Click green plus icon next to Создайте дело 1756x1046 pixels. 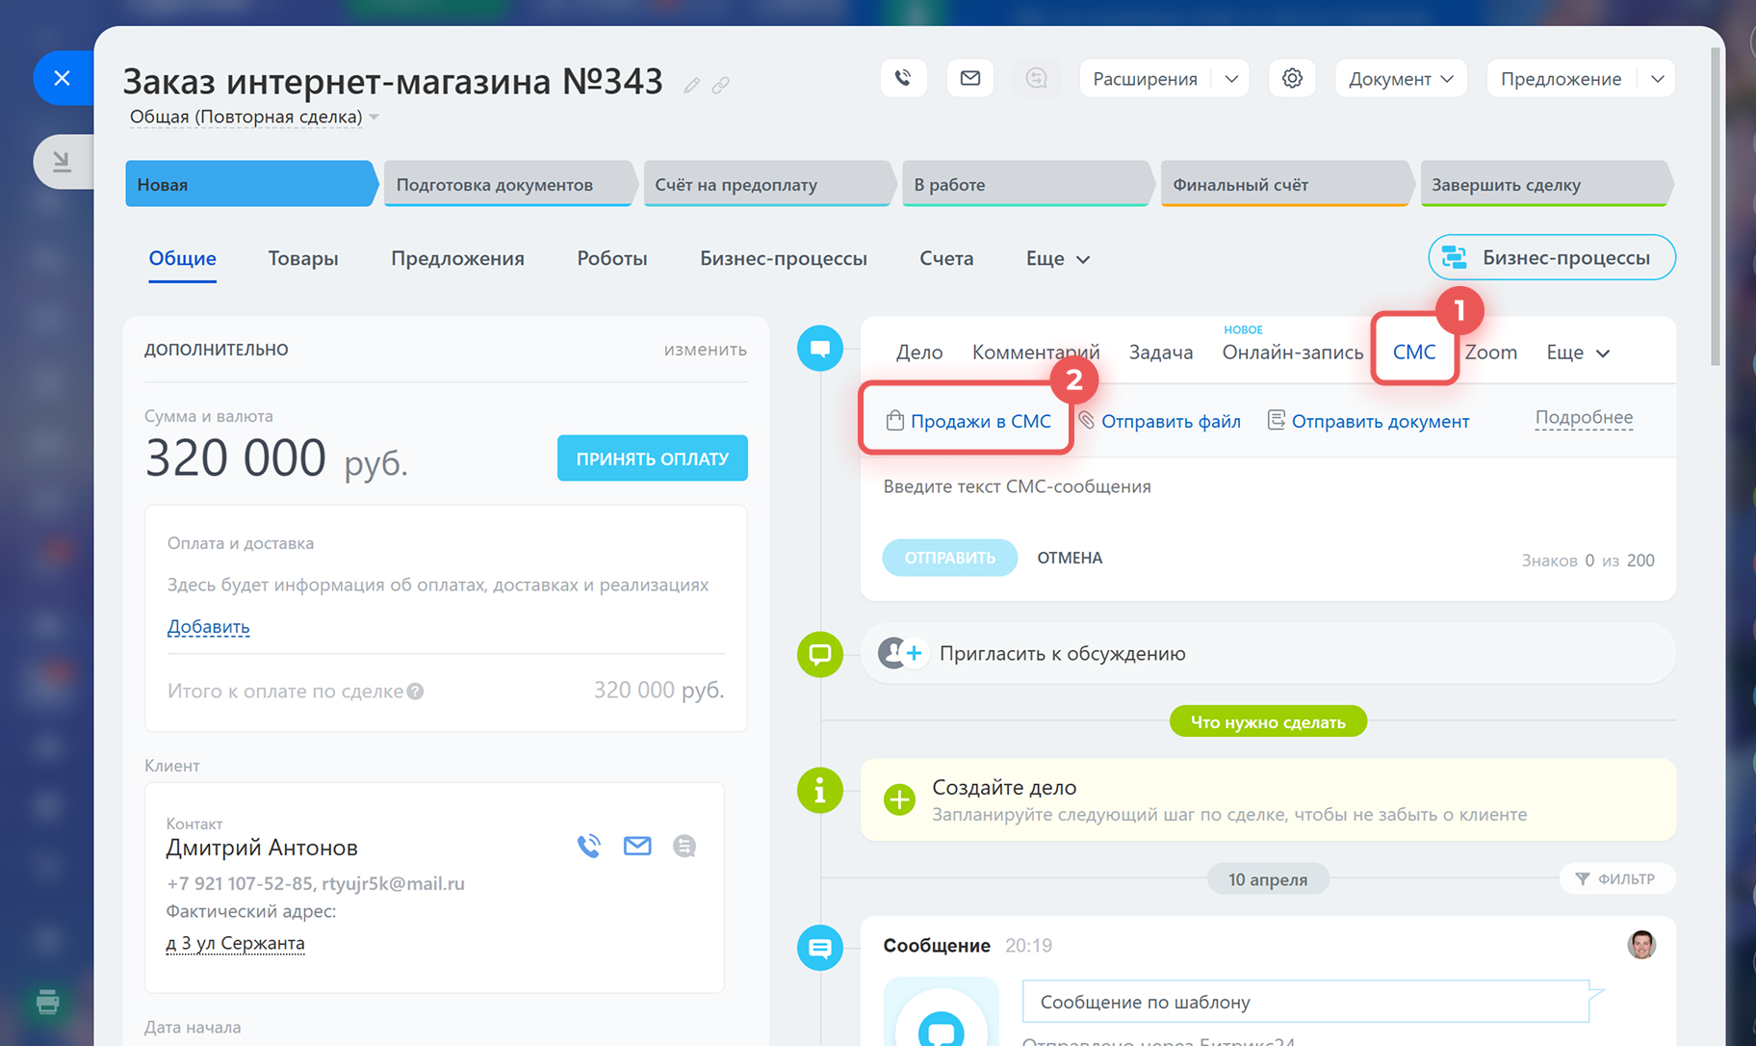click(x=899, y=799)
